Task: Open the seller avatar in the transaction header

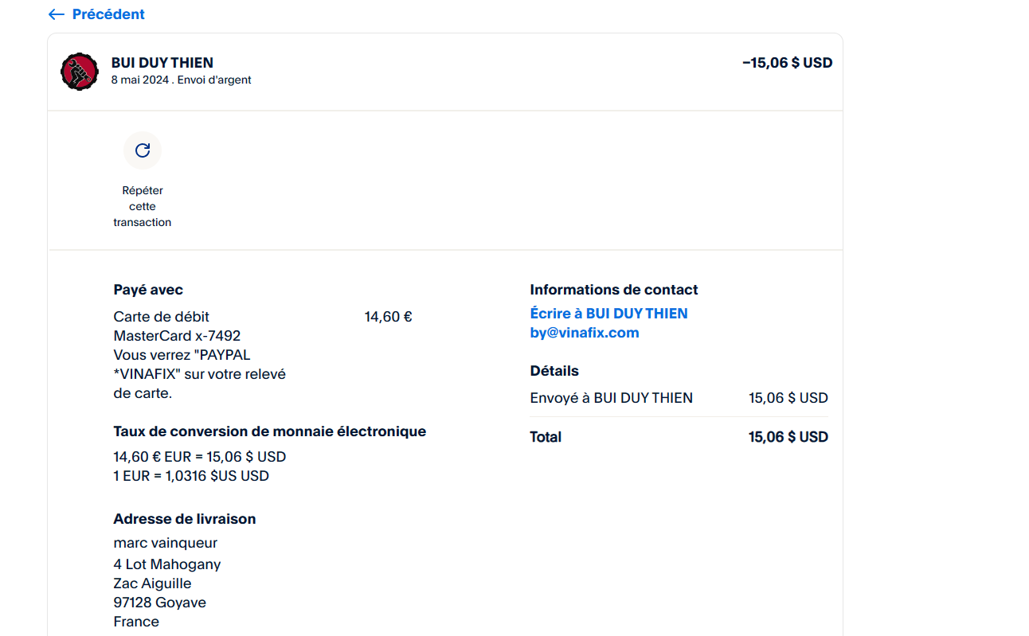Action: click(x=79, y=71)
